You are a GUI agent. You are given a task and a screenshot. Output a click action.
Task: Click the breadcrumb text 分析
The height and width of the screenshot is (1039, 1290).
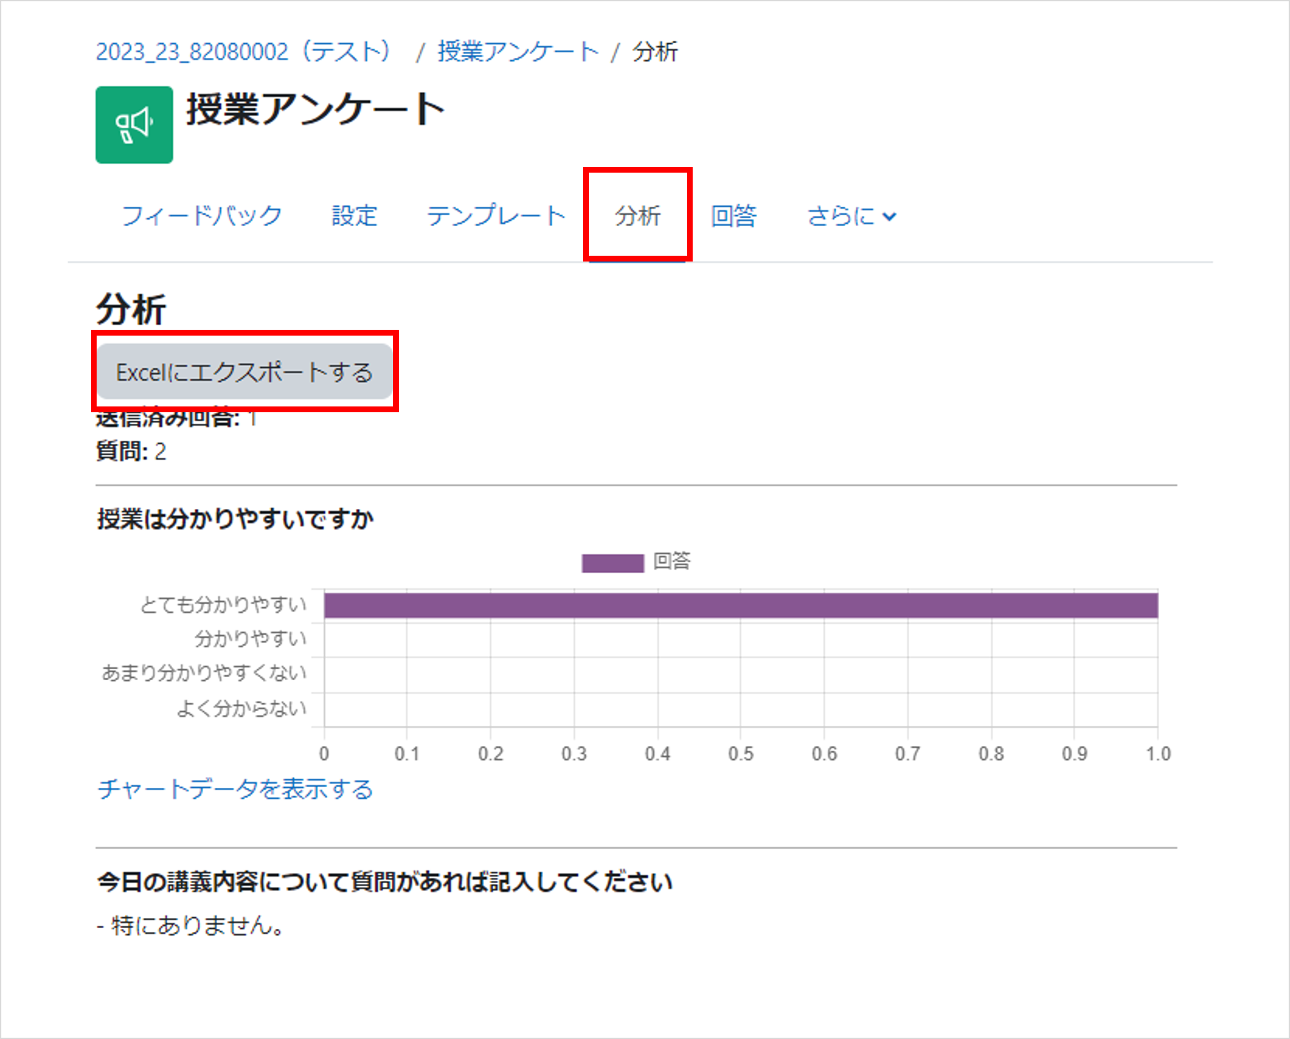655,52
